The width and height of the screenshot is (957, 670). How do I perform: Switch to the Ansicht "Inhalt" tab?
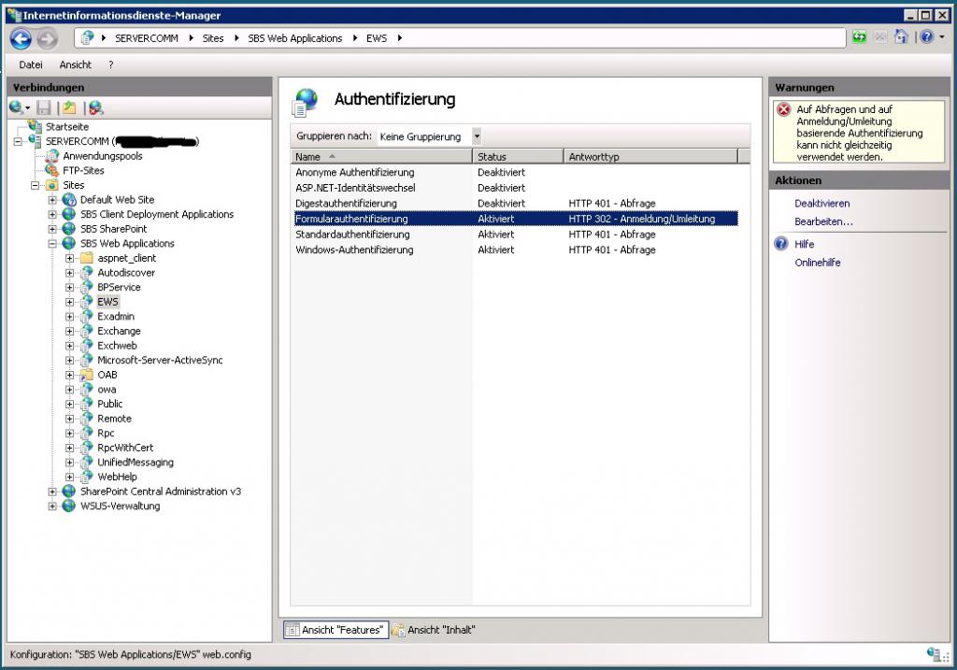[434, 630]
